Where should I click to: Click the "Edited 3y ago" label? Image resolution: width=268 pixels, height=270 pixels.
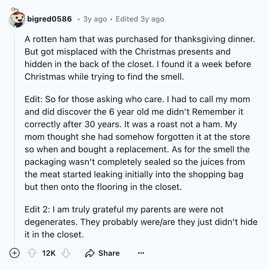(x=140, y=19)
